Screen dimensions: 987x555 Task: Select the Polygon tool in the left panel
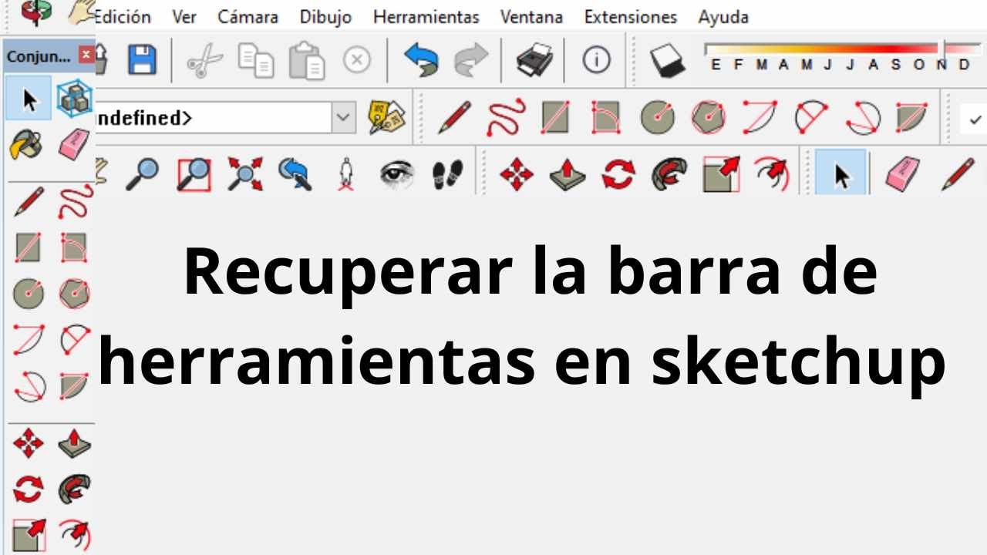pyautogui.click(x=74, y=293)
